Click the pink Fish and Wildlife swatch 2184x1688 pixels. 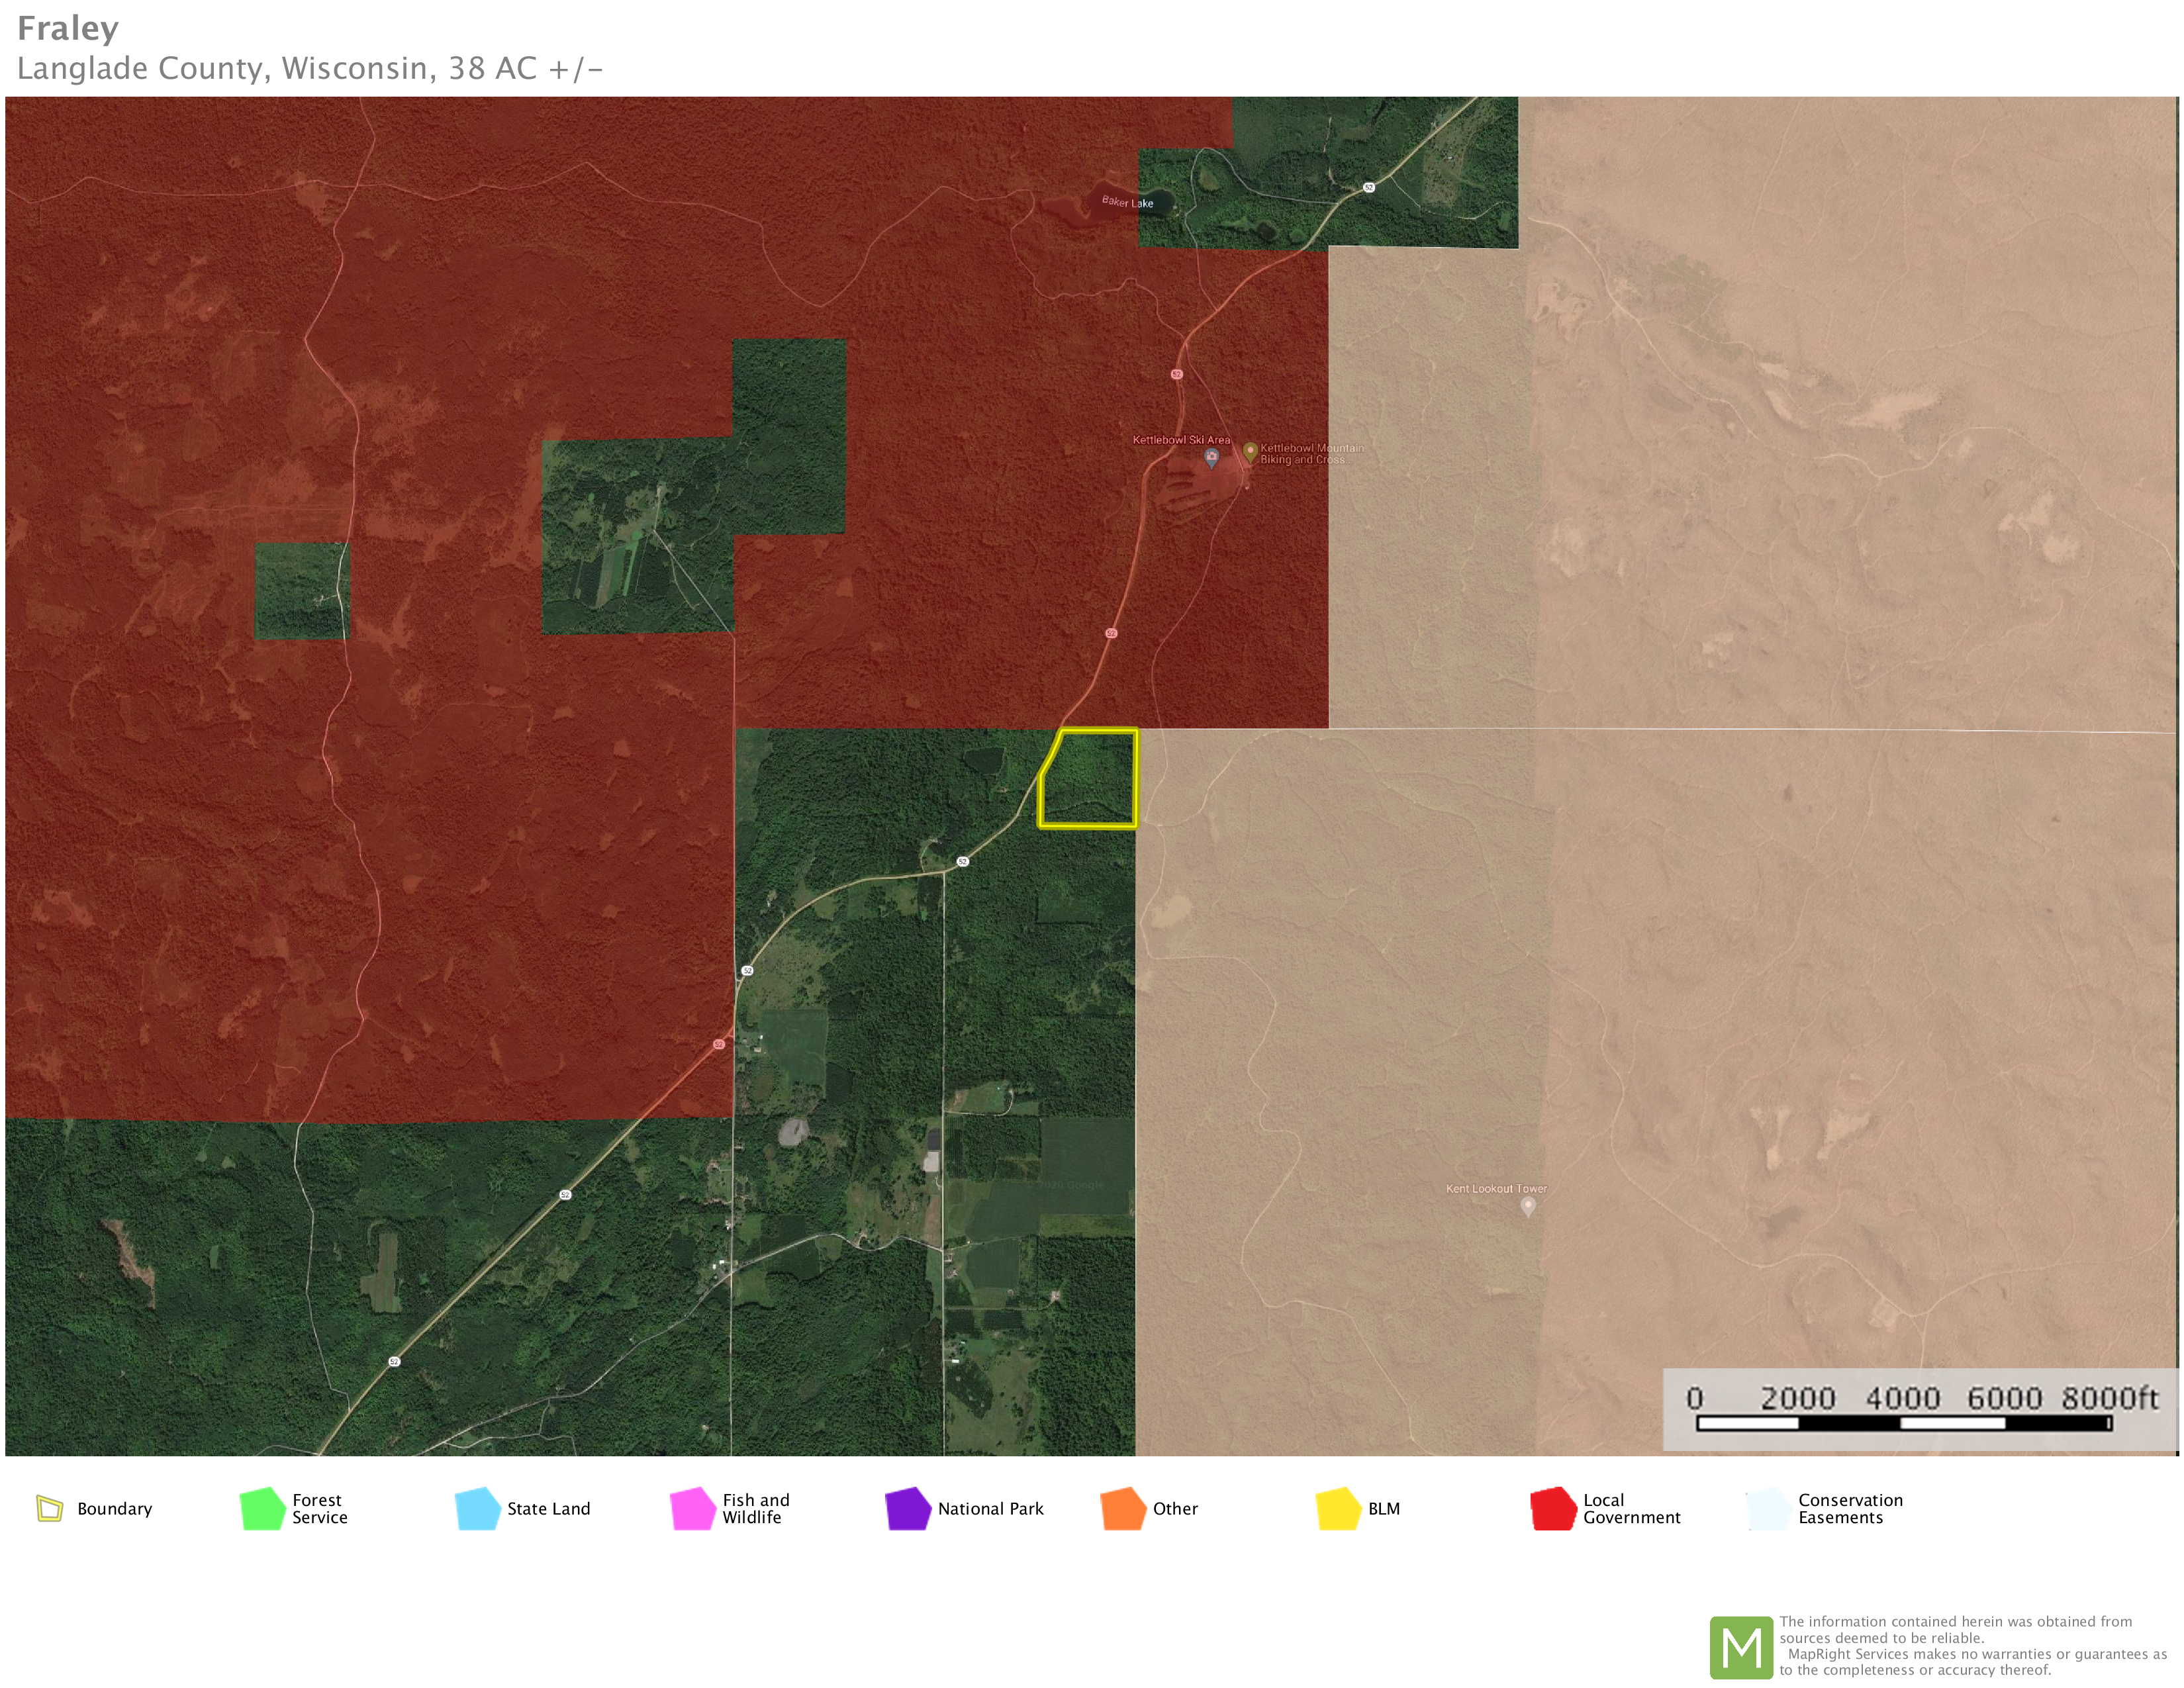(x=693, y=1509)
